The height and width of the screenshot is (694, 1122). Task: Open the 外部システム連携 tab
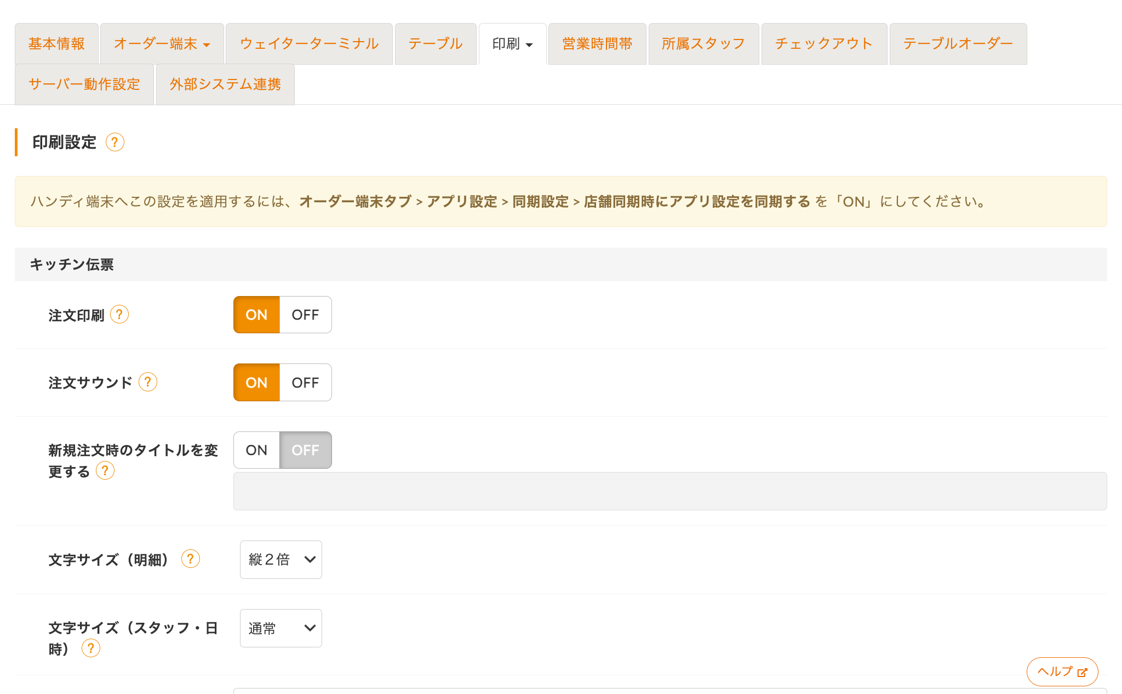[x=225, y=84]
